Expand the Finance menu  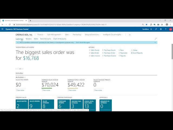(x=41, y=35)
